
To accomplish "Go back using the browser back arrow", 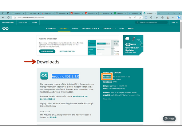I will click(x=3, y=18).
